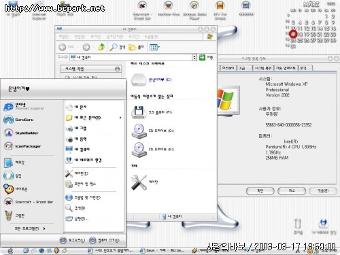Click date 31 on desktop calendar widget
The height and width of the screenshot is (255, 340).
pos(293,46)
